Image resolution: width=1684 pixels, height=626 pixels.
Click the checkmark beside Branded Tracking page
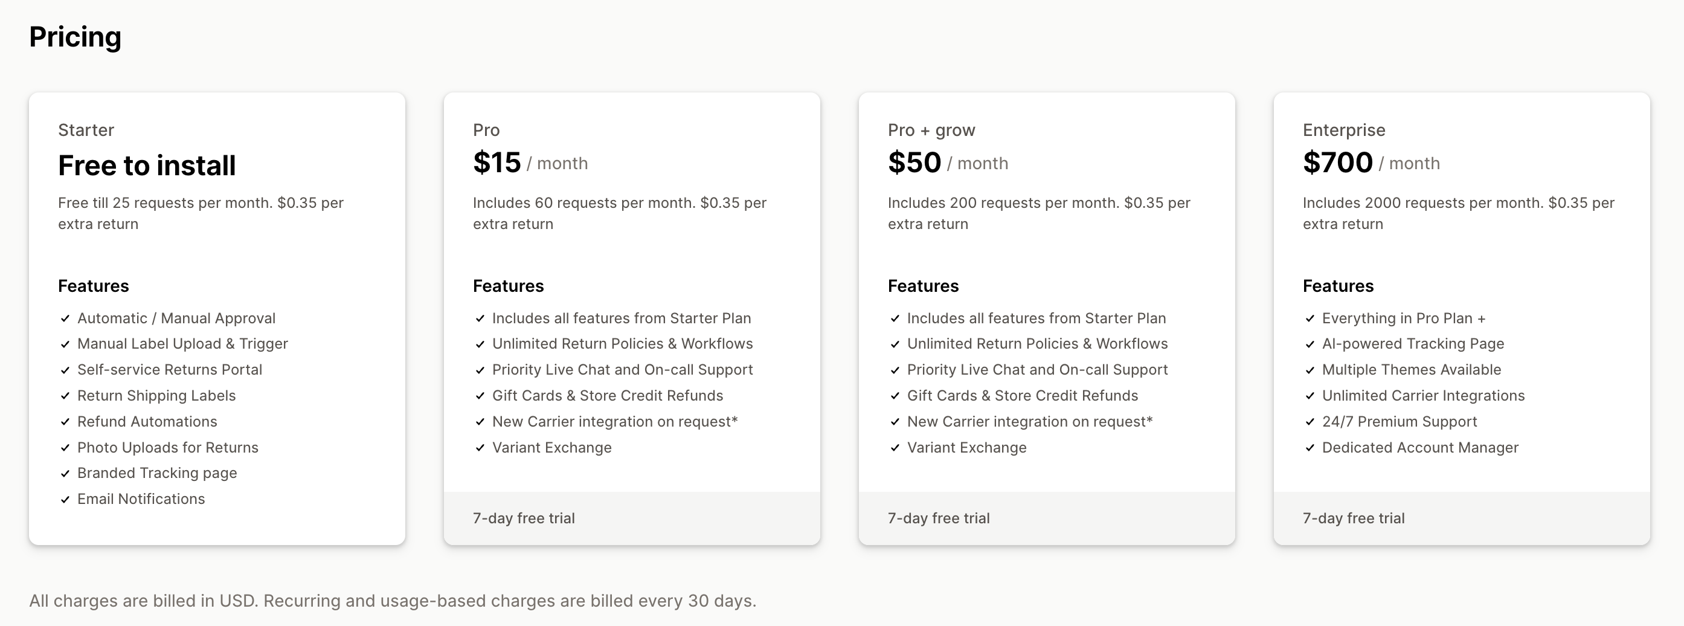(65, 474)
